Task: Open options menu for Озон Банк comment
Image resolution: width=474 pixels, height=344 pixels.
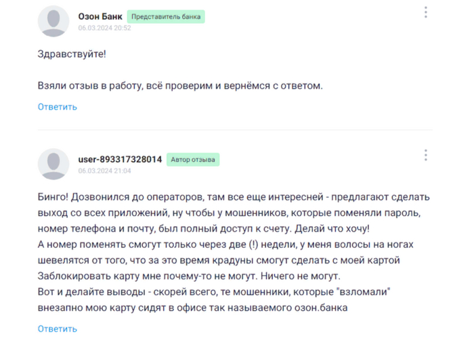Action: (425, 12)
